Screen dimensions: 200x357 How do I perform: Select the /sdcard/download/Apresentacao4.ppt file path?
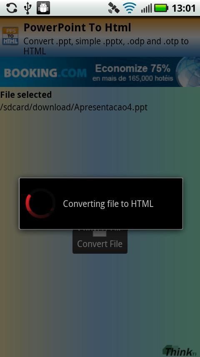(x=74, y=107)
